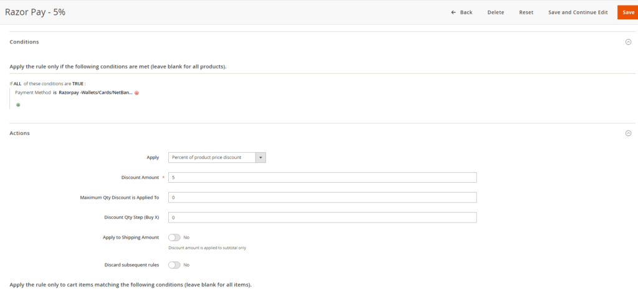
Task: Focus the Discount Amount field
Action: coord(322,177)
